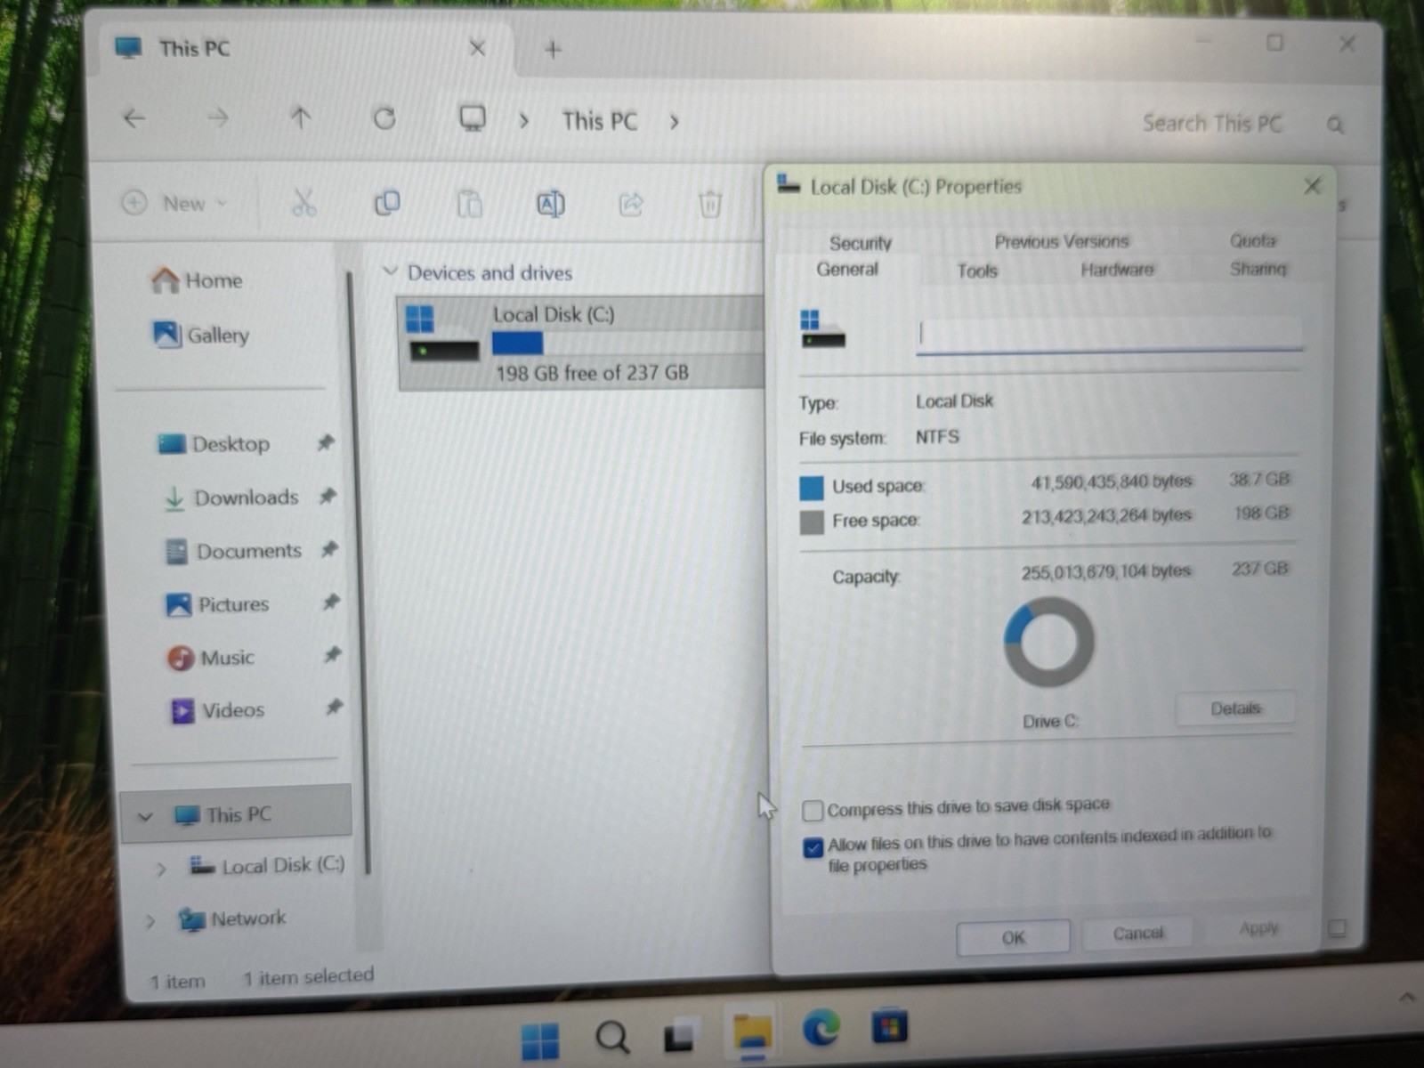Click the Cut scissors icon
This screenshot has width=1424, height=1068.
(x=304, y=203)
